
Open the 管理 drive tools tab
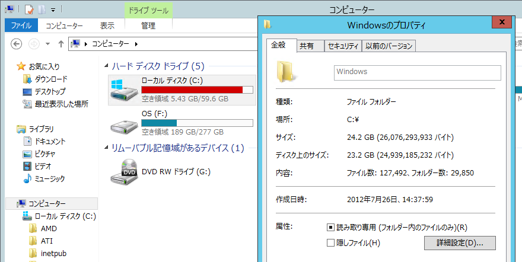pos(148,25)
